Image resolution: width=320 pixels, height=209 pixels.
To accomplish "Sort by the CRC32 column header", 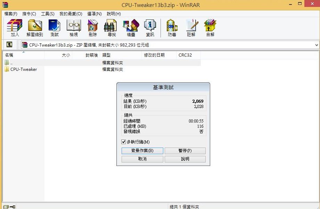I will (188, 55).
